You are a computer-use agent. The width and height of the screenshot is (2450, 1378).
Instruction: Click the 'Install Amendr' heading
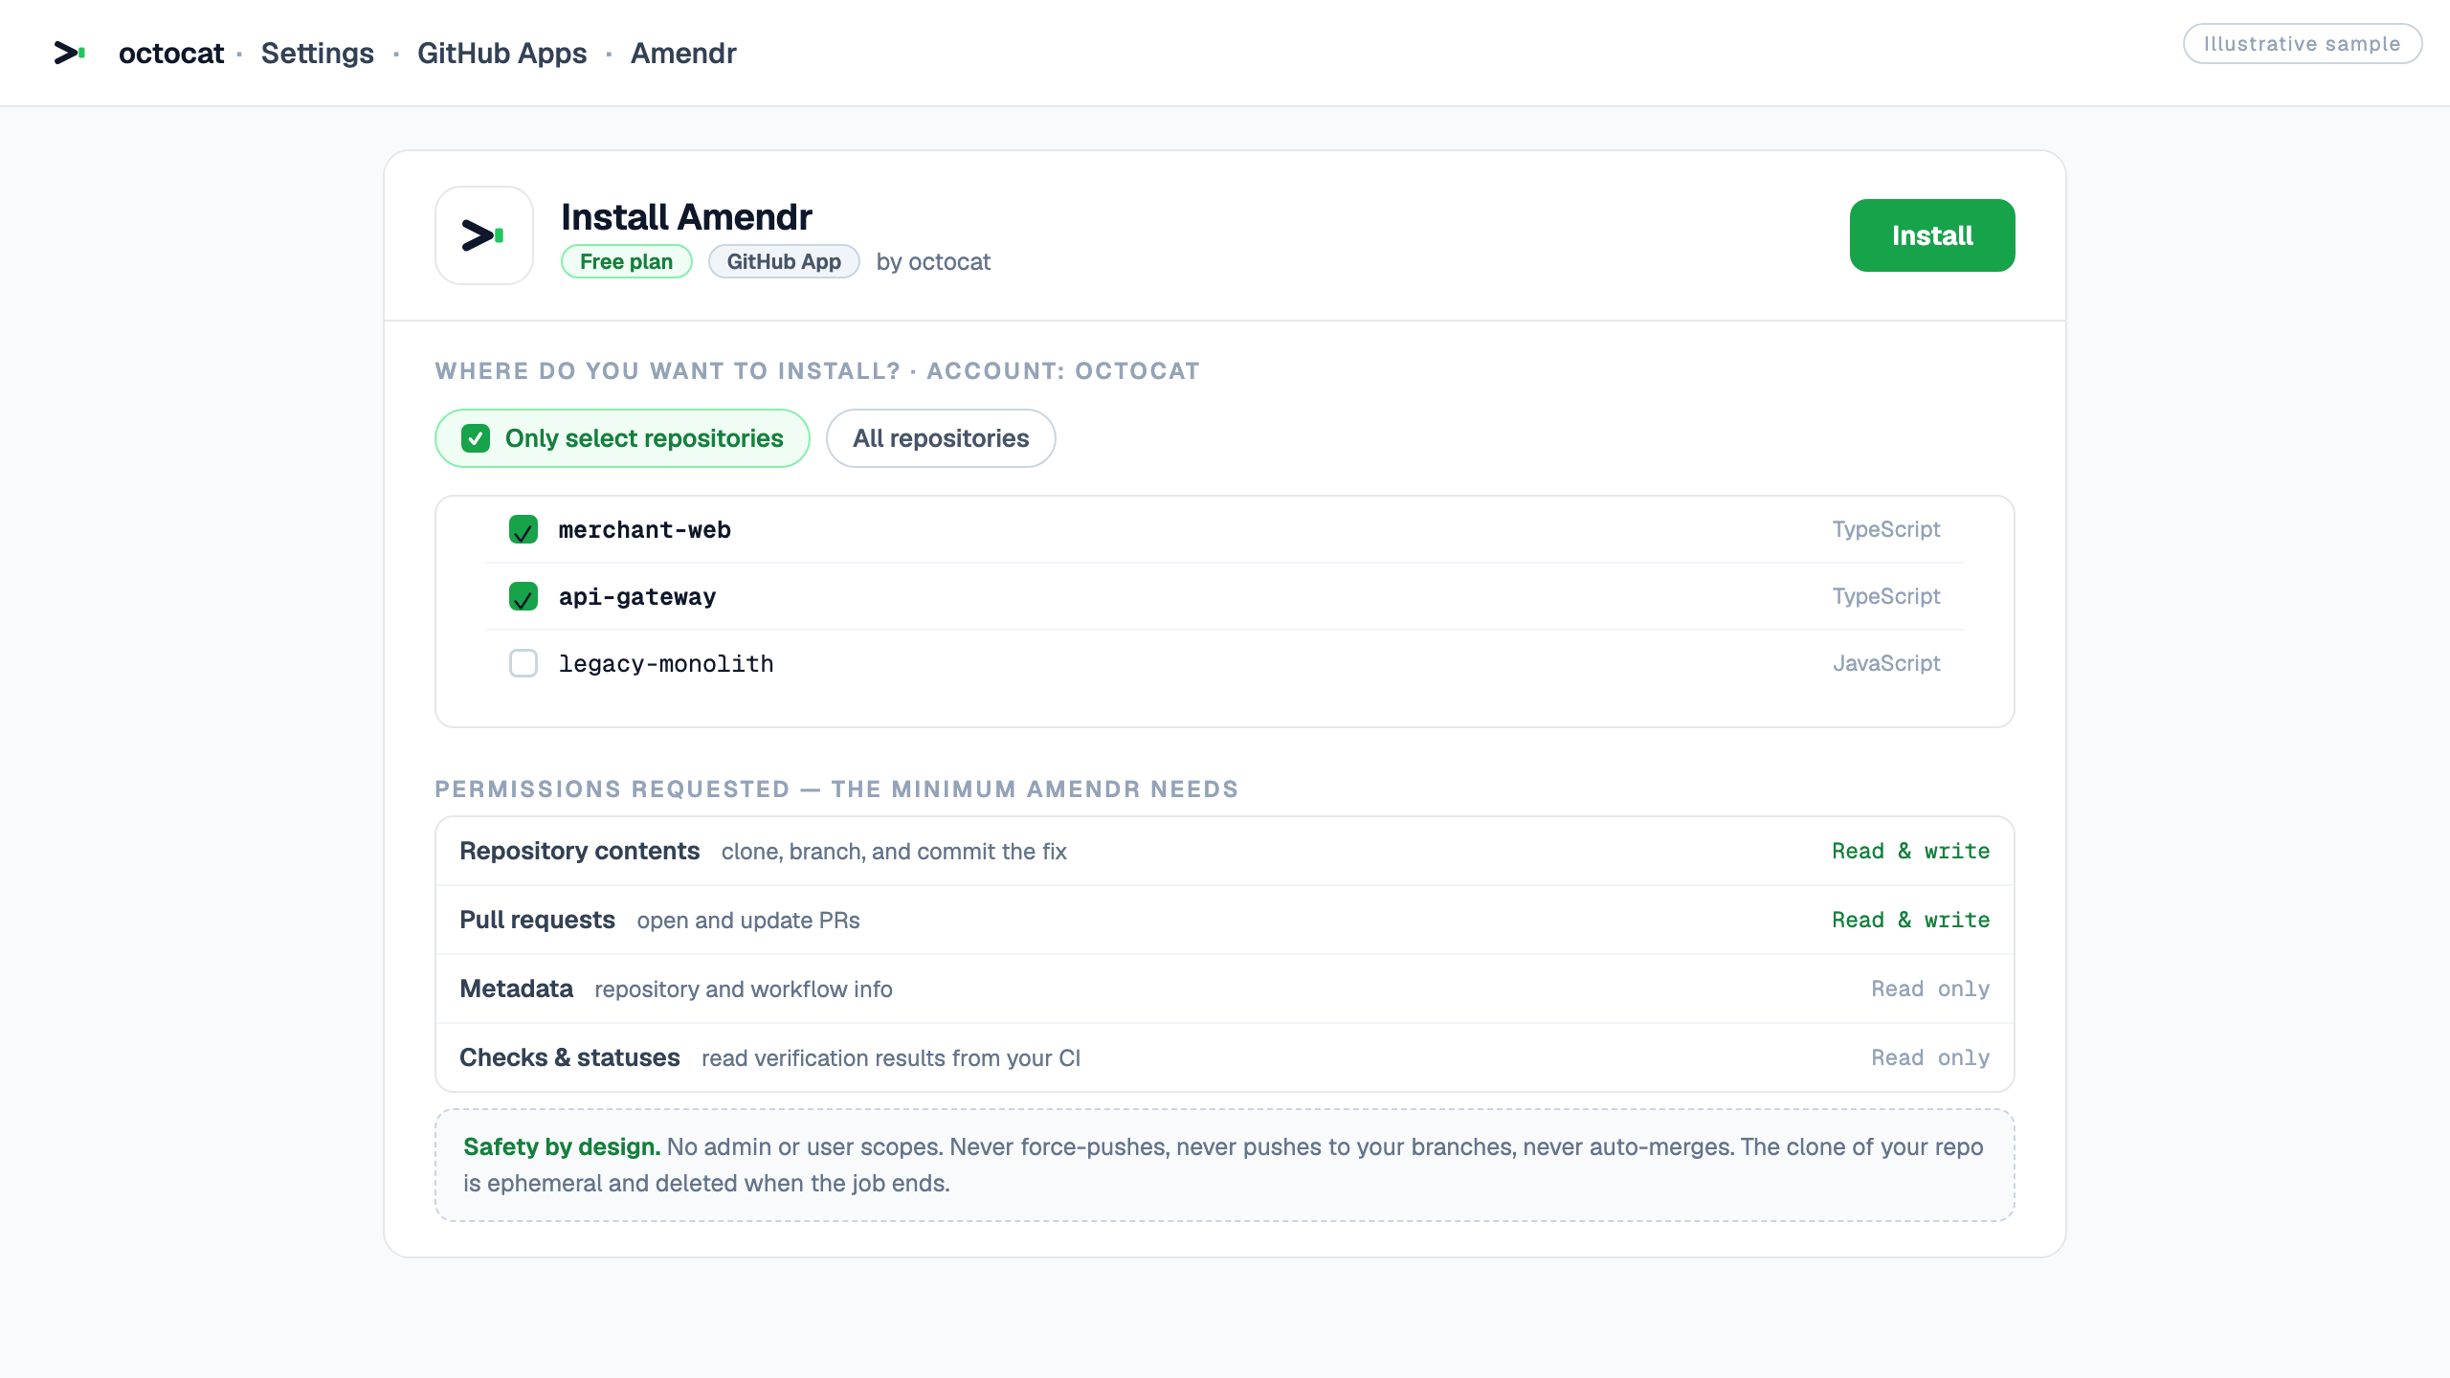686,217
